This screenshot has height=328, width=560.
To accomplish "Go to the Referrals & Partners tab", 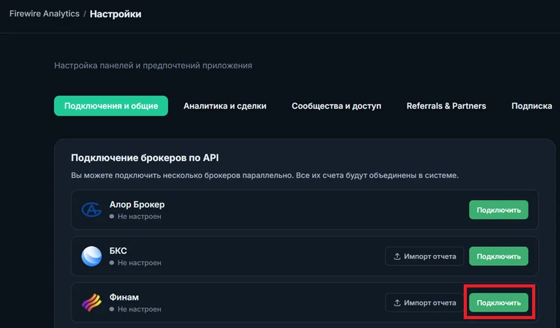I will (446, 106).
